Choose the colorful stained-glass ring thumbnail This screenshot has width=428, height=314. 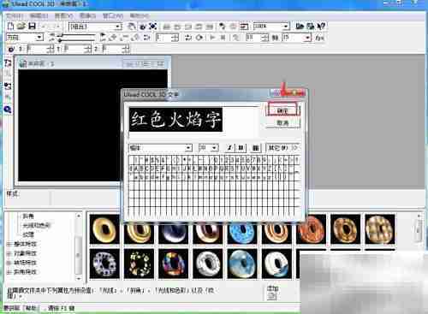coord(173,264)
